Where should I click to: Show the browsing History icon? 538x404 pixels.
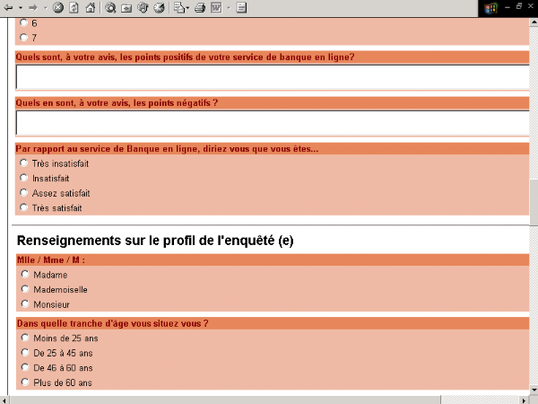(x=159, y=7)
